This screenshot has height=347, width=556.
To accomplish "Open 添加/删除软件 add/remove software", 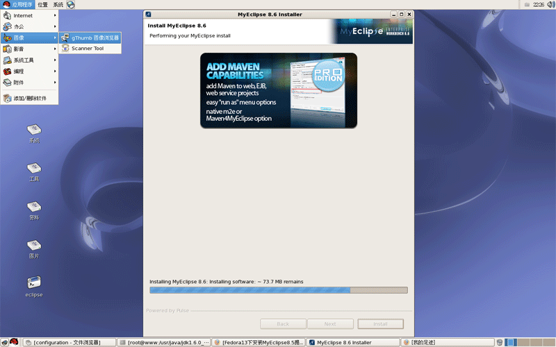I will coord(29,98).
